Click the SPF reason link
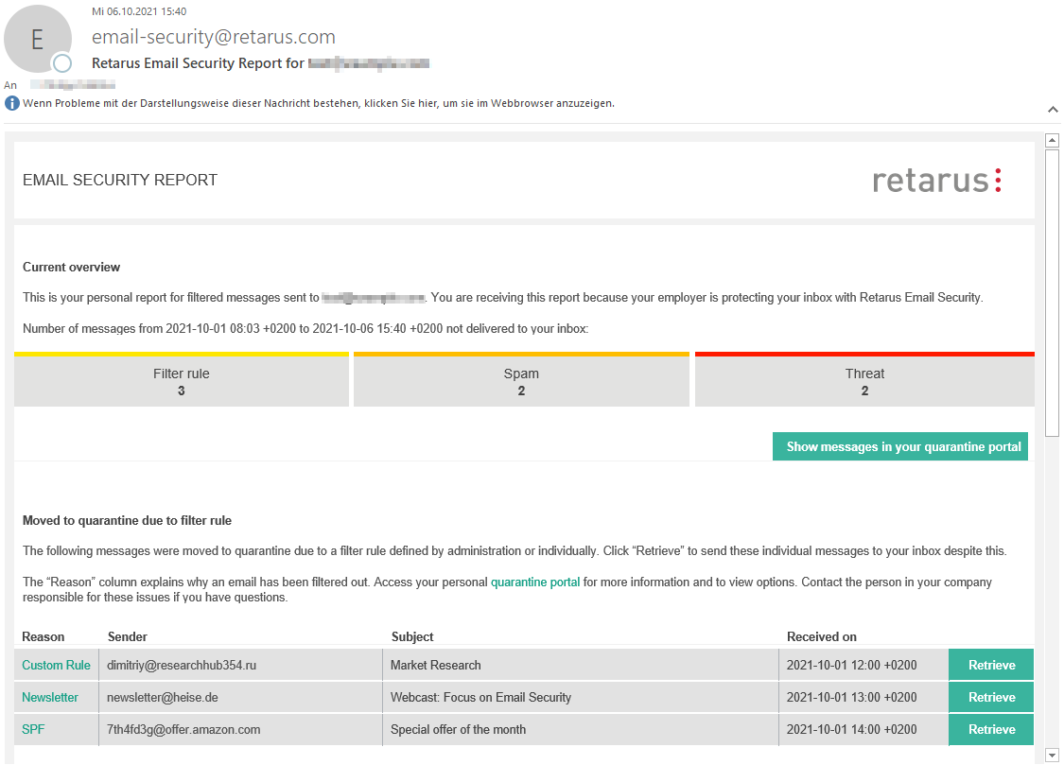Viewport: 1064px width, 765px height. 33,730
